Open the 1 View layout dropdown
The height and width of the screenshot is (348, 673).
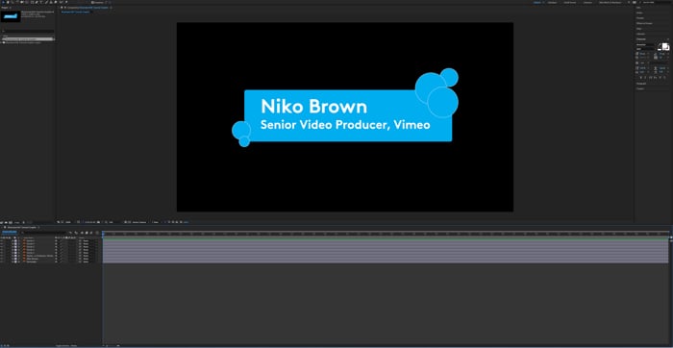[156, 222]
